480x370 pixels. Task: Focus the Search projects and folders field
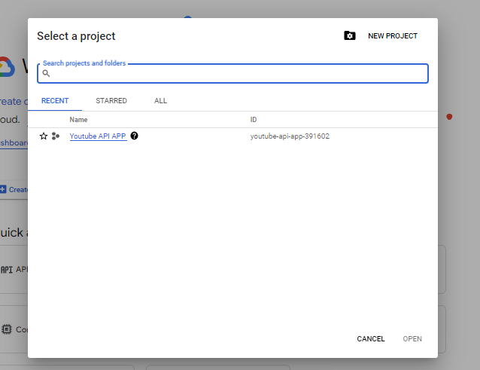point(232,73)
